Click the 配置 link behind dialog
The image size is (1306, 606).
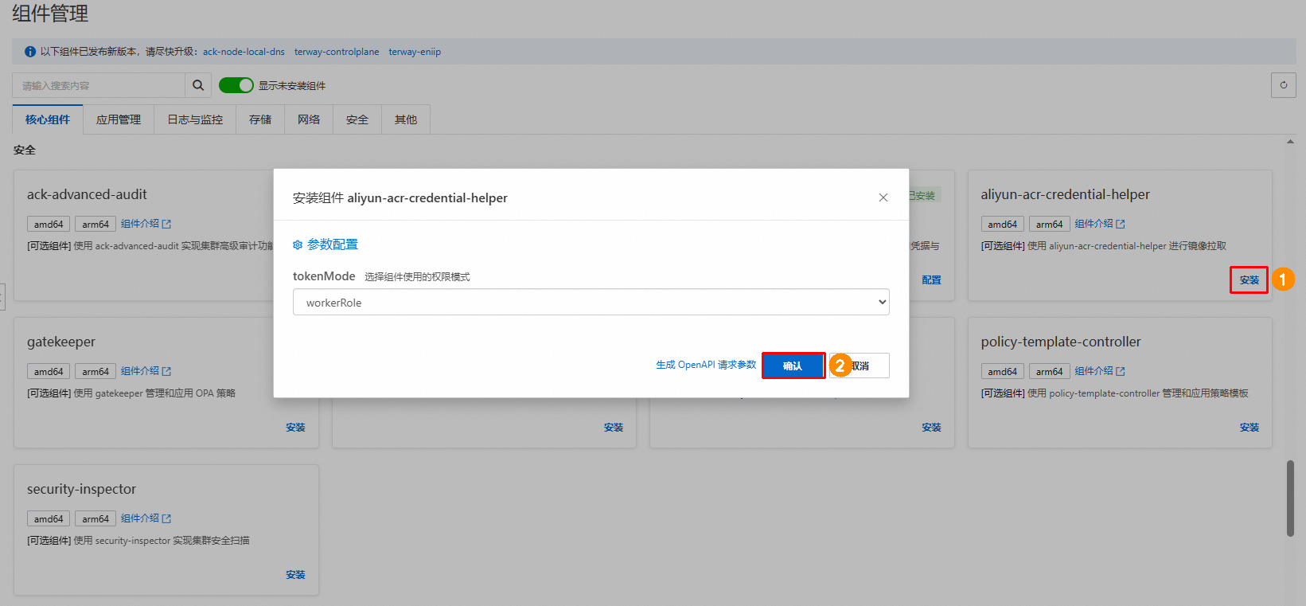932,280
